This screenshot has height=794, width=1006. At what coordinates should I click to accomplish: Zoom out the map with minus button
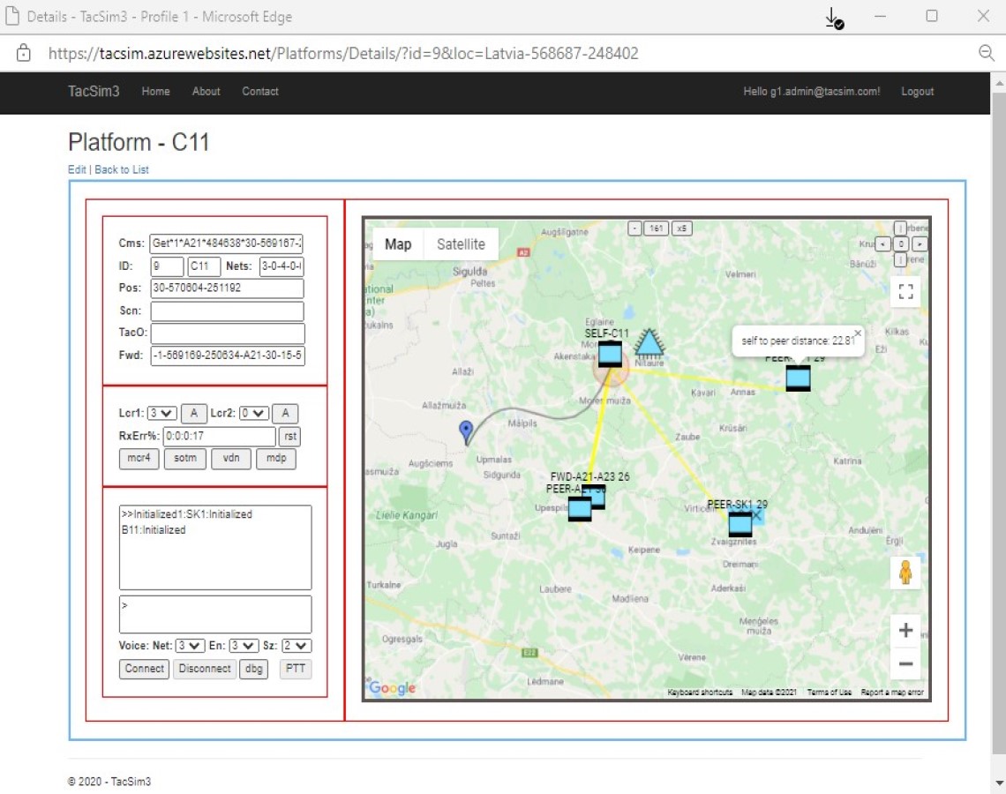click(905, 664)
